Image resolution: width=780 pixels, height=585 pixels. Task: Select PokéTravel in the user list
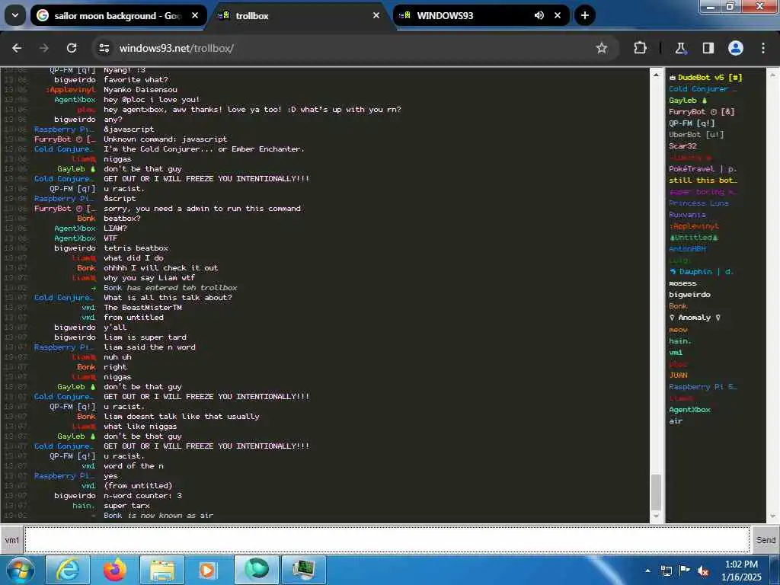[702, 169]
